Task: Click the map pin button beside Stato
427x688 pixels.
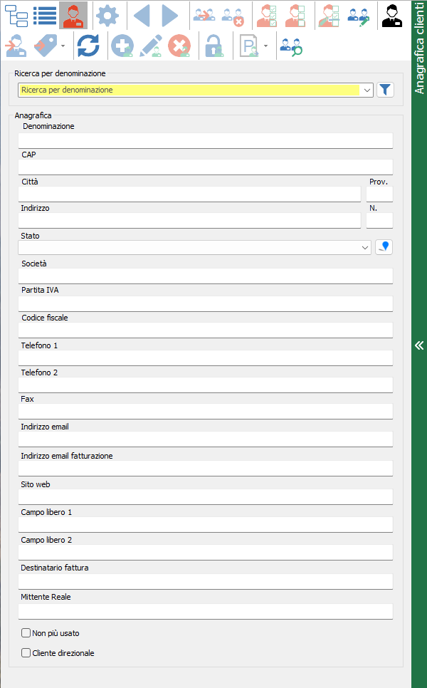Action: point(384,247)
